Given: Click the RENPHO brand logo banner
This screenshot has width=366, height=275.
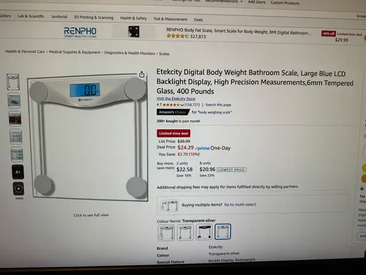Looking at the screenshot, I should pyautogui.click(x=80, y=32).
